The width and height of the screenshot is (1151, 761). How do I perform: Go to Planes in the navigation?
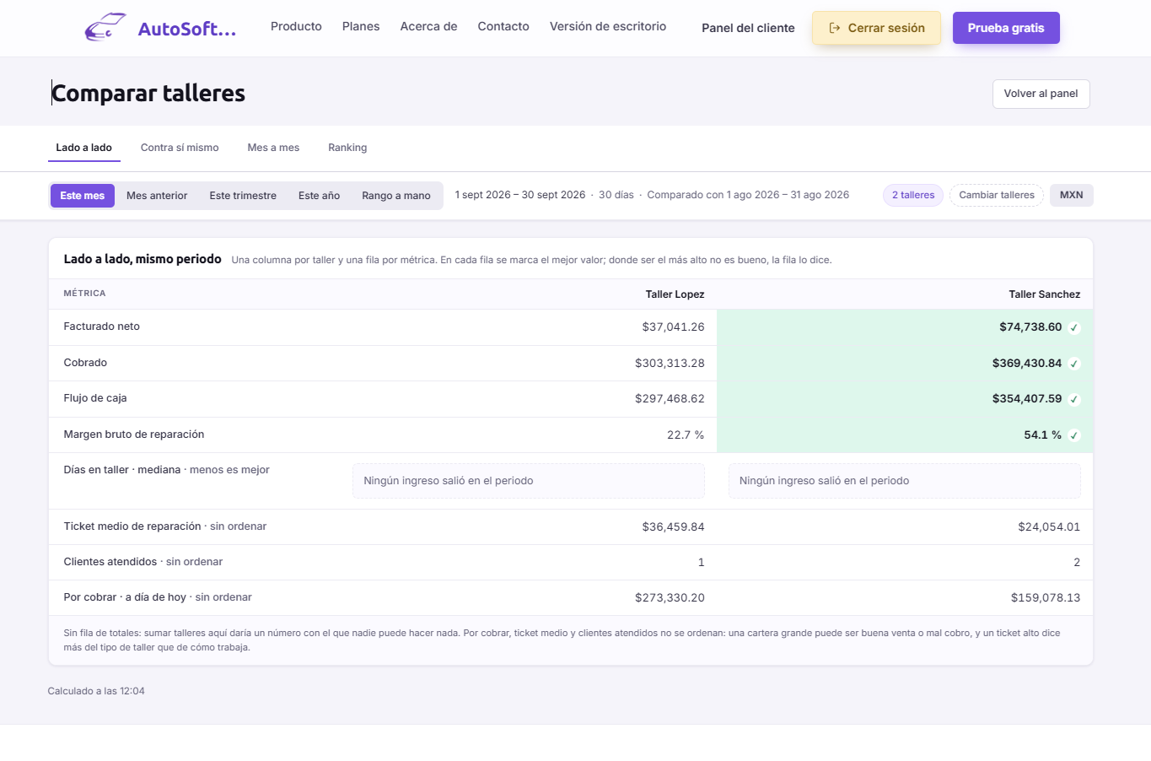pos(361,26)
